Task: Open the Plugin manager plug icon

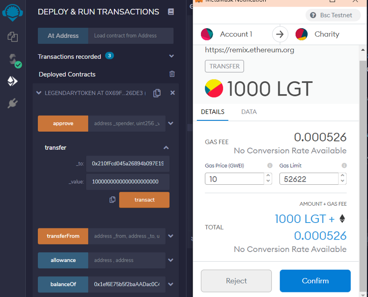Action: [13, 103]
